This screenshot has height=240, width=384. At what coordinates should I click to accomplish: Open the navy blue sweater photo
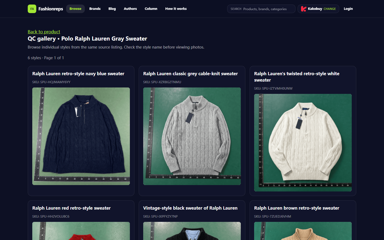pyautogui.click(x=81, y=136)
